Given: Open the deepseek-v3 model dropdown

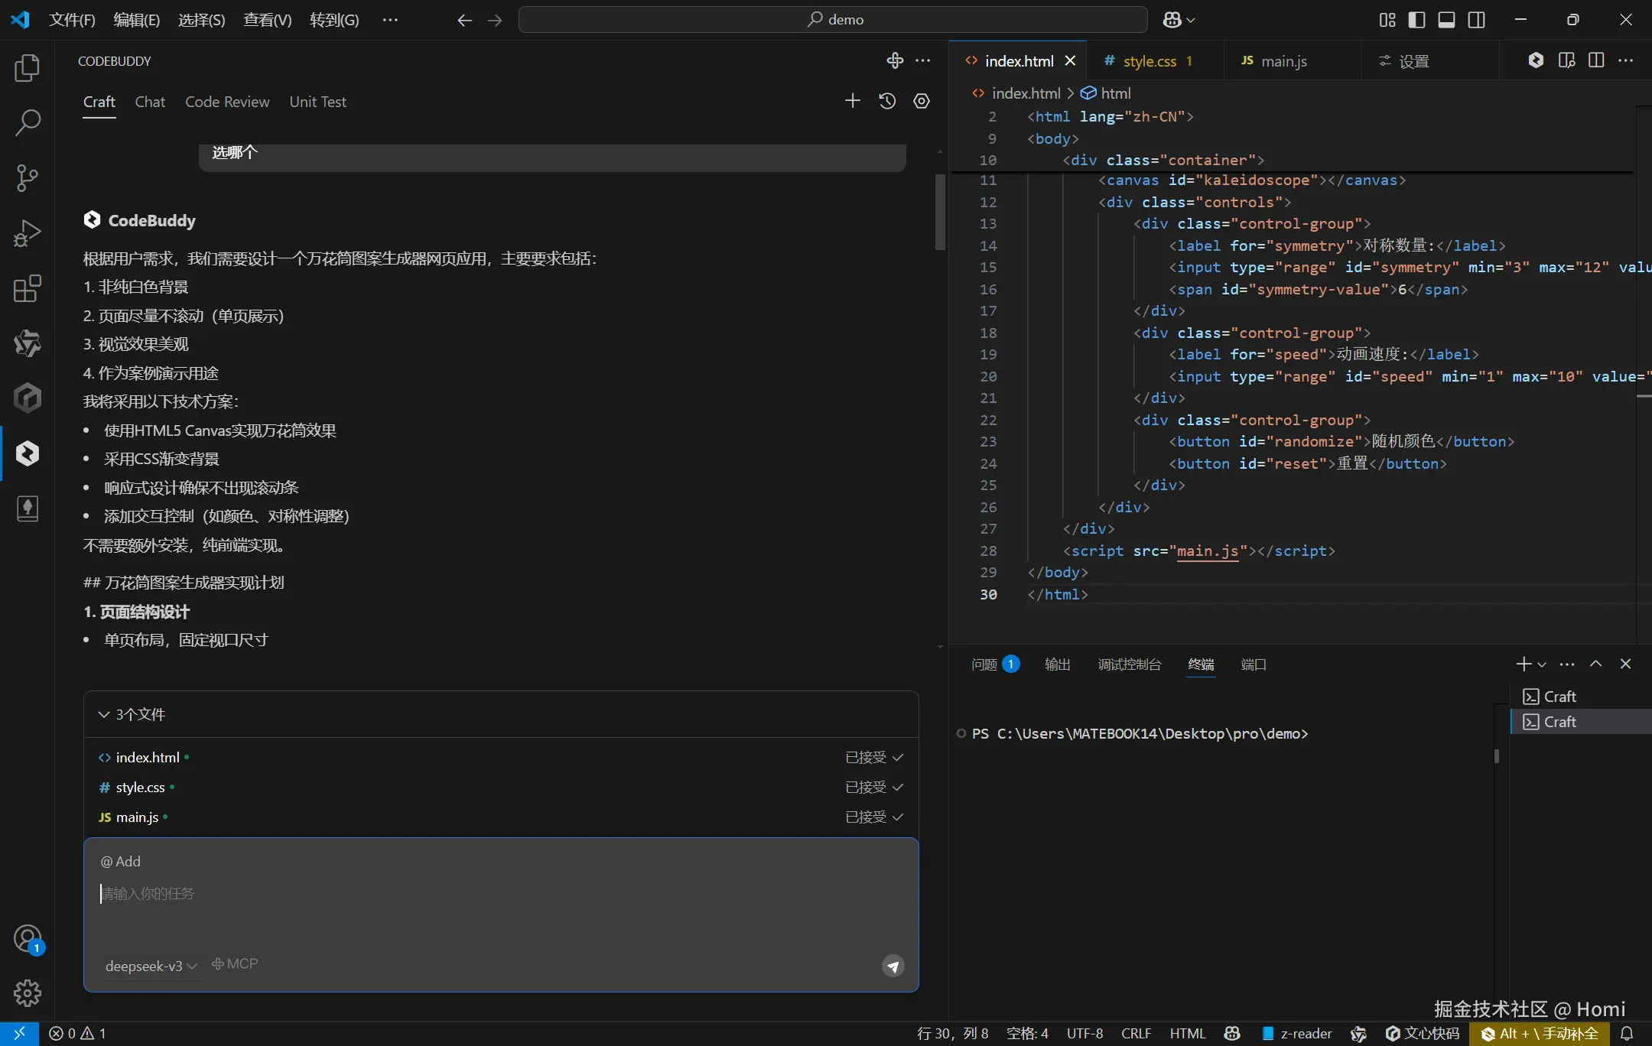Looking at the screenshot, I should click(x=151, y=966).
